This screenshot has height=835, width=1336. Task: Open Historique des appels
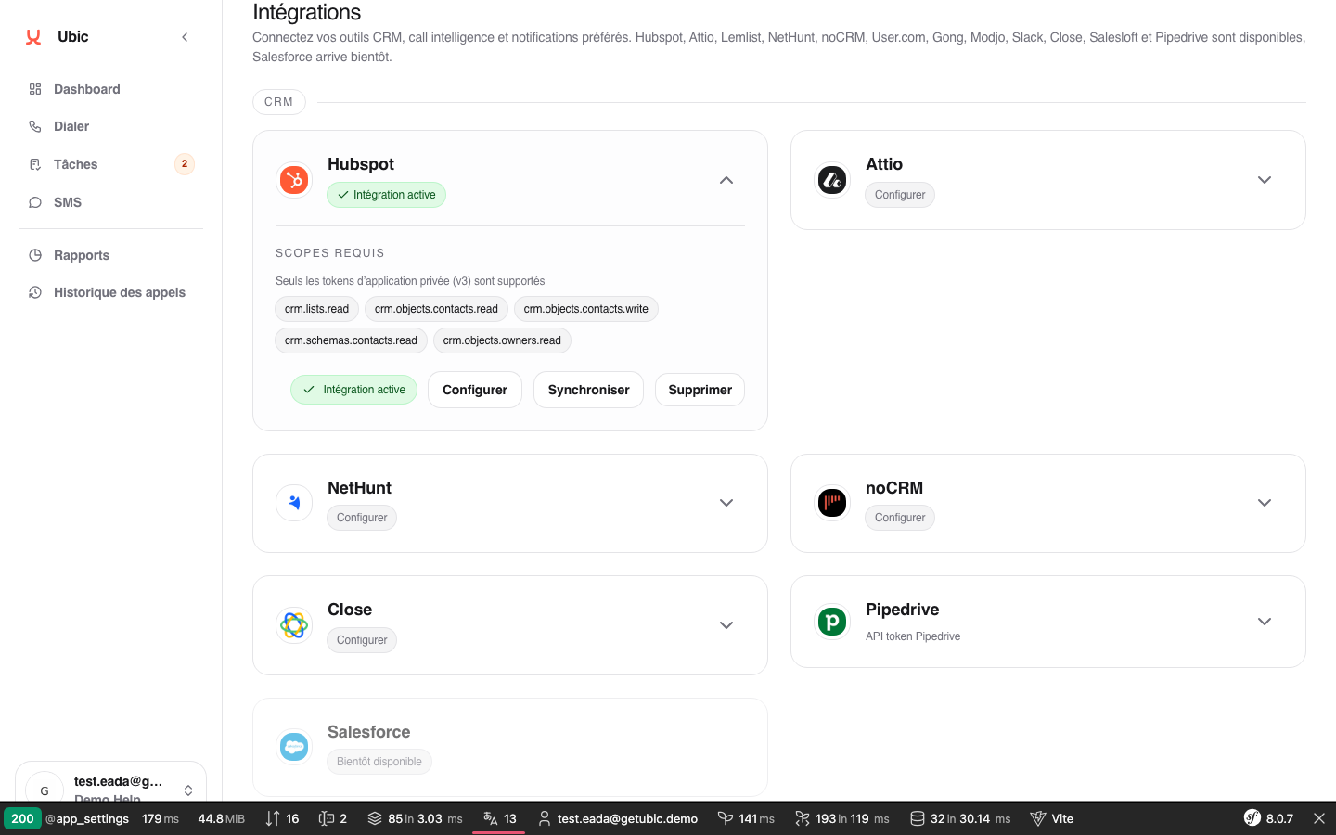point(110,292)
